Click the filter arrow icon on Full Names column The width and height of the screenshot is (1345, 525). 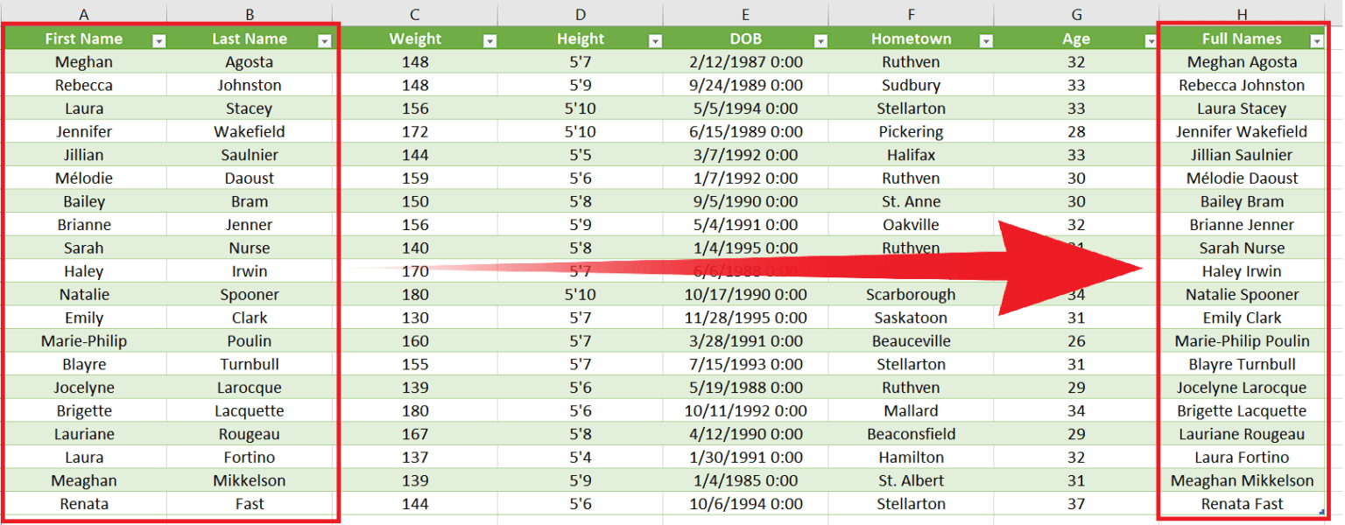pos(1317,39)
